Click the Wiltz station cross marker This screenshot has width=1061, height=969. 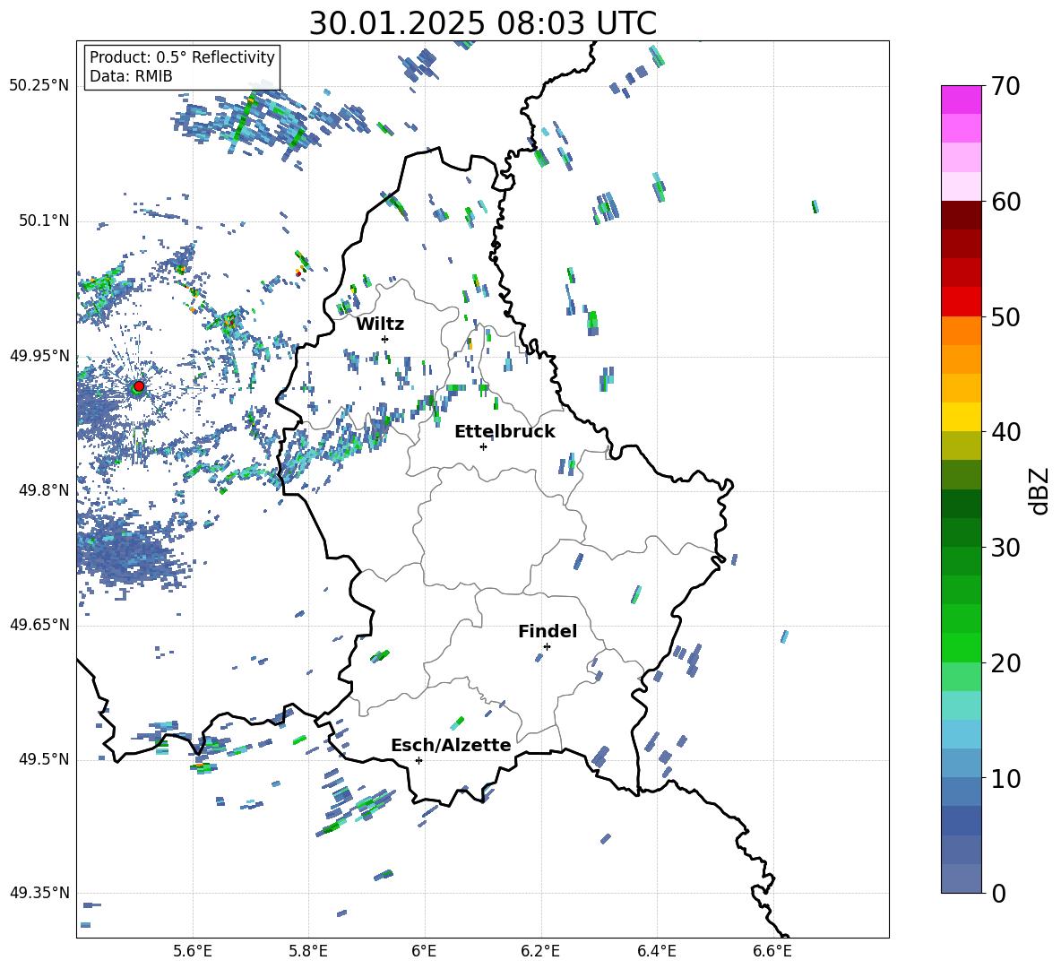click(385, 339)
